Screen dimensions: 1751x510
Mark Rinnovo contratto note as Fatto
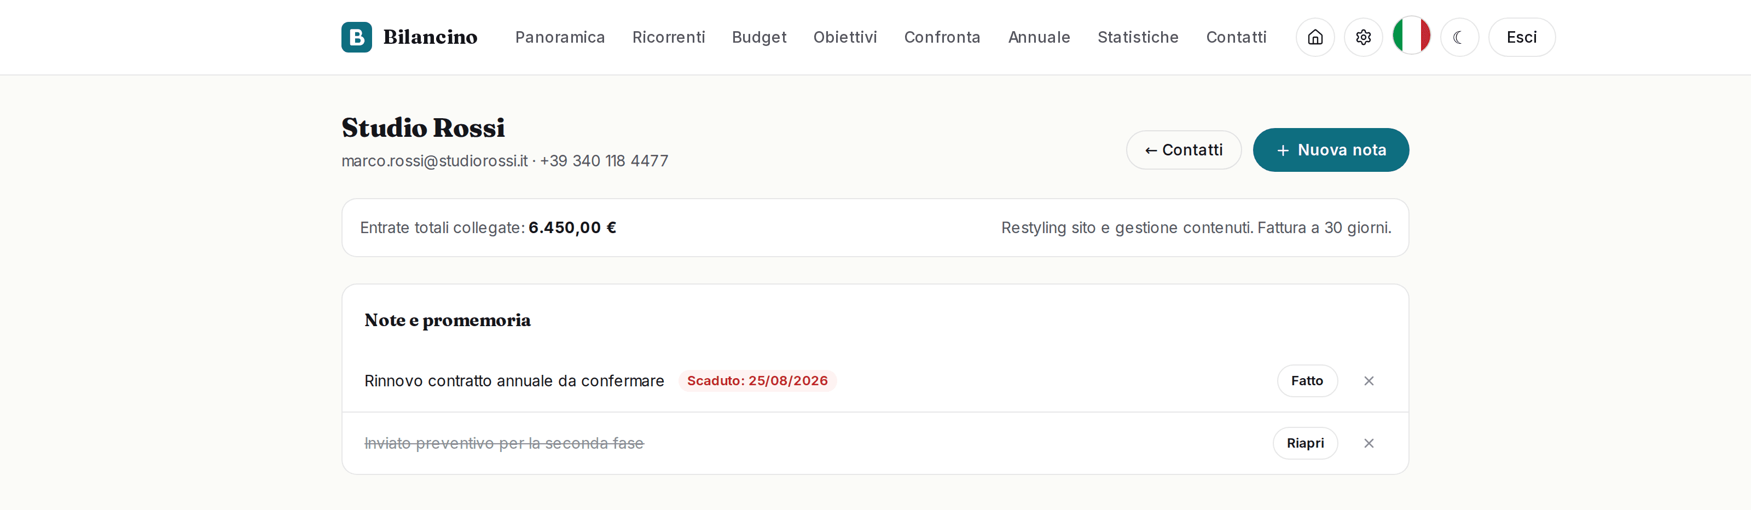point(1307,381)
